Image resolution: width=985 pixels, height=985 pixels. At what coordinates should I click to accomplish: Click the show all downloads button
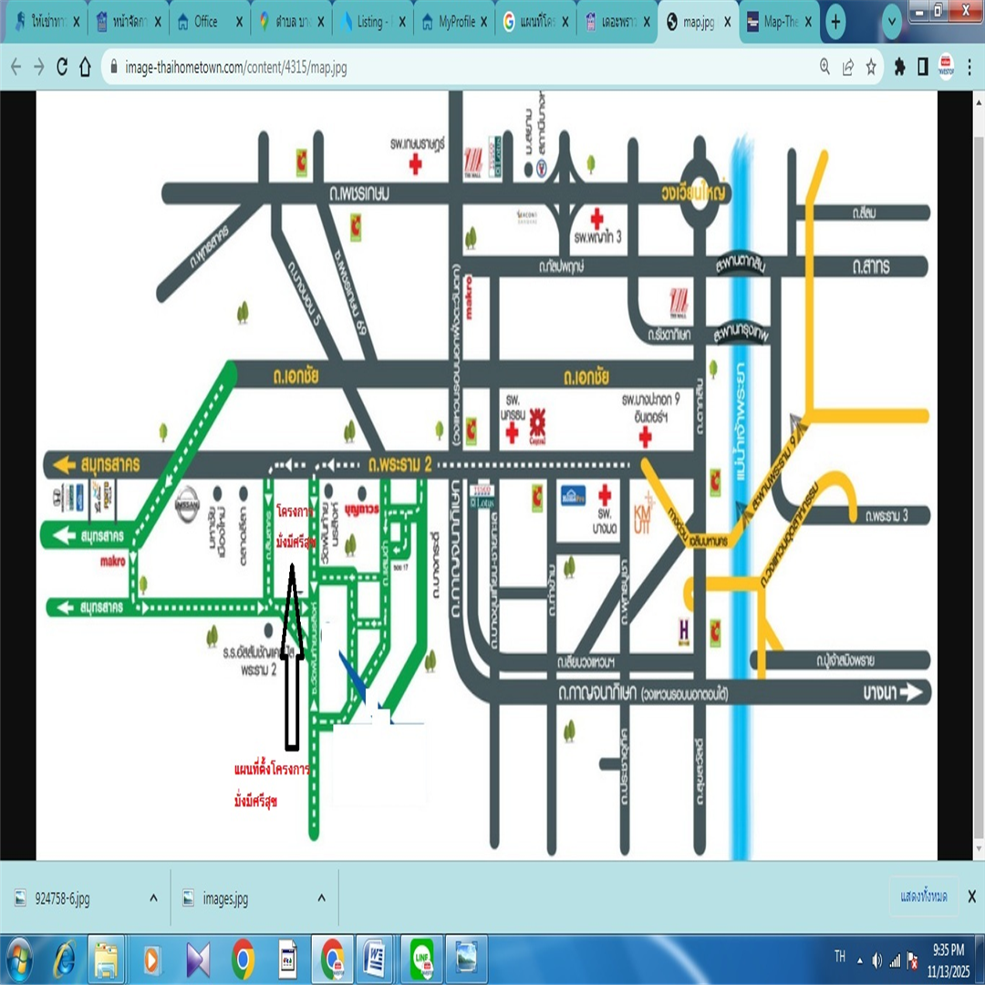(x=923, y=897)
